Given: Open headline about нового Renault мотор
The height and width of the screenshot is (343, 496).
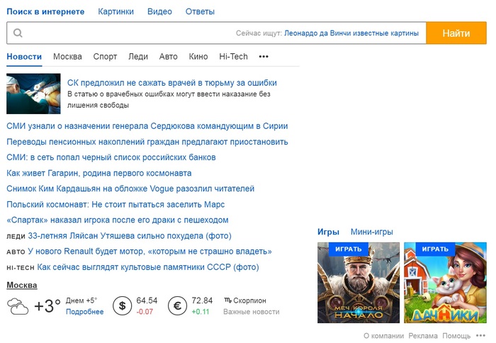Looking at the screenshot, I should point(150,252).
